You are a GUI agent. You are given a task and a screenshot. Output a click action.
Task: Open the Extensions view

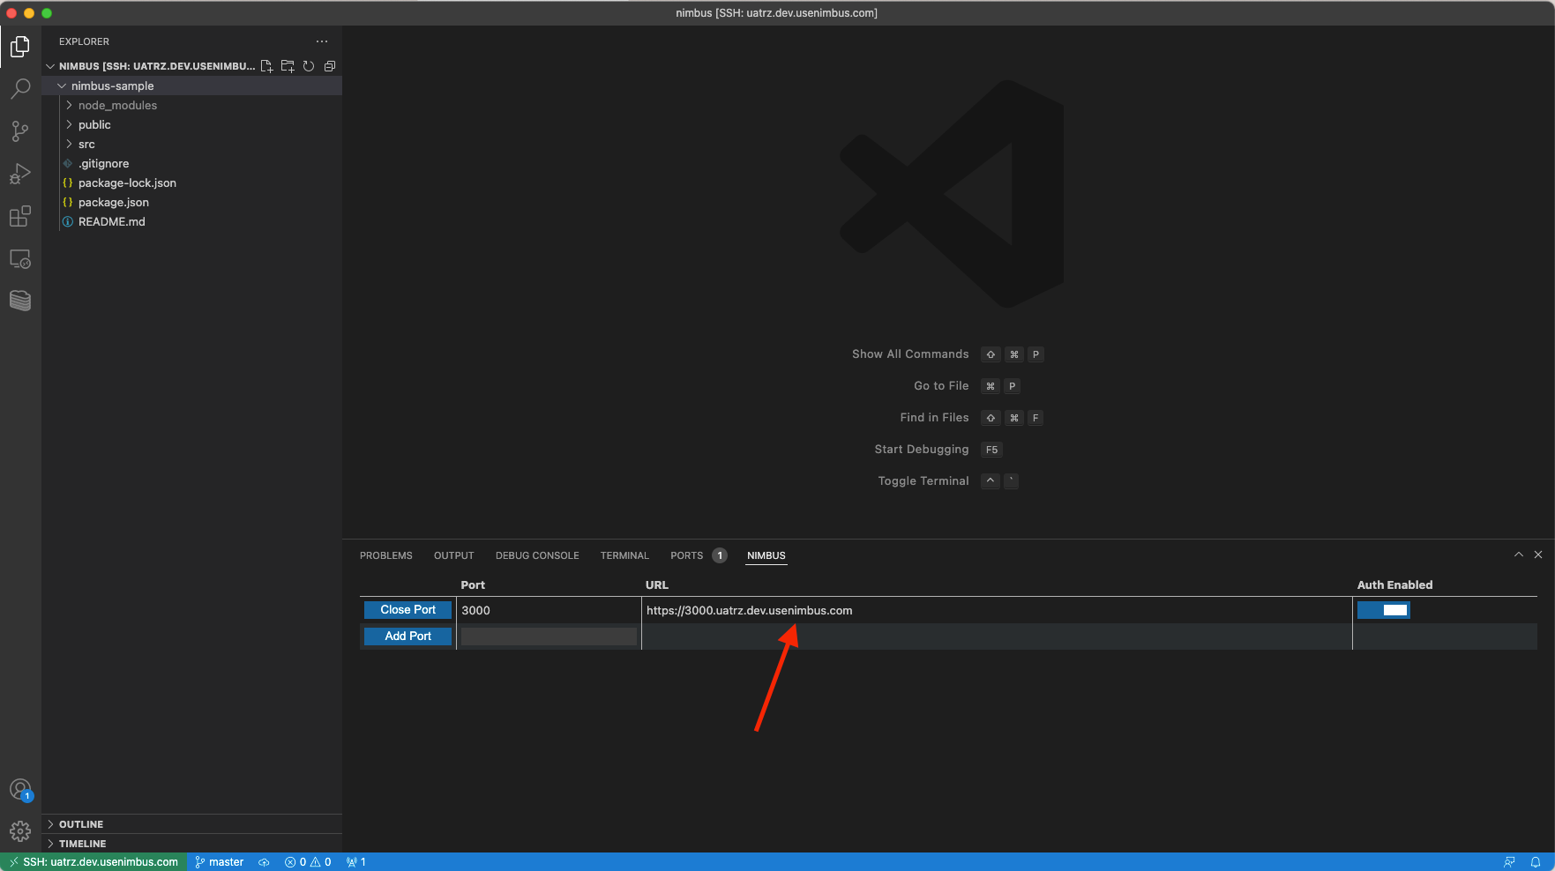pos(20,216)
